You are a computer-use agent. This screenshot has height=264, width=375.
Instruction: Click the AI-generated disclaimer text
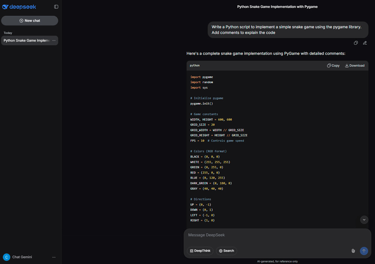(277, 261)
